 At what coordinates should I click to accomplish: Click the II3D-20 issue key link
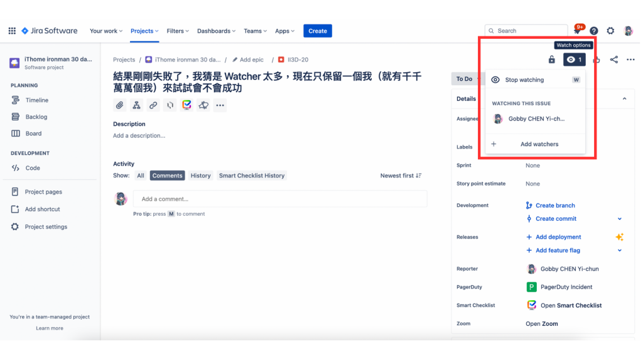298,60
